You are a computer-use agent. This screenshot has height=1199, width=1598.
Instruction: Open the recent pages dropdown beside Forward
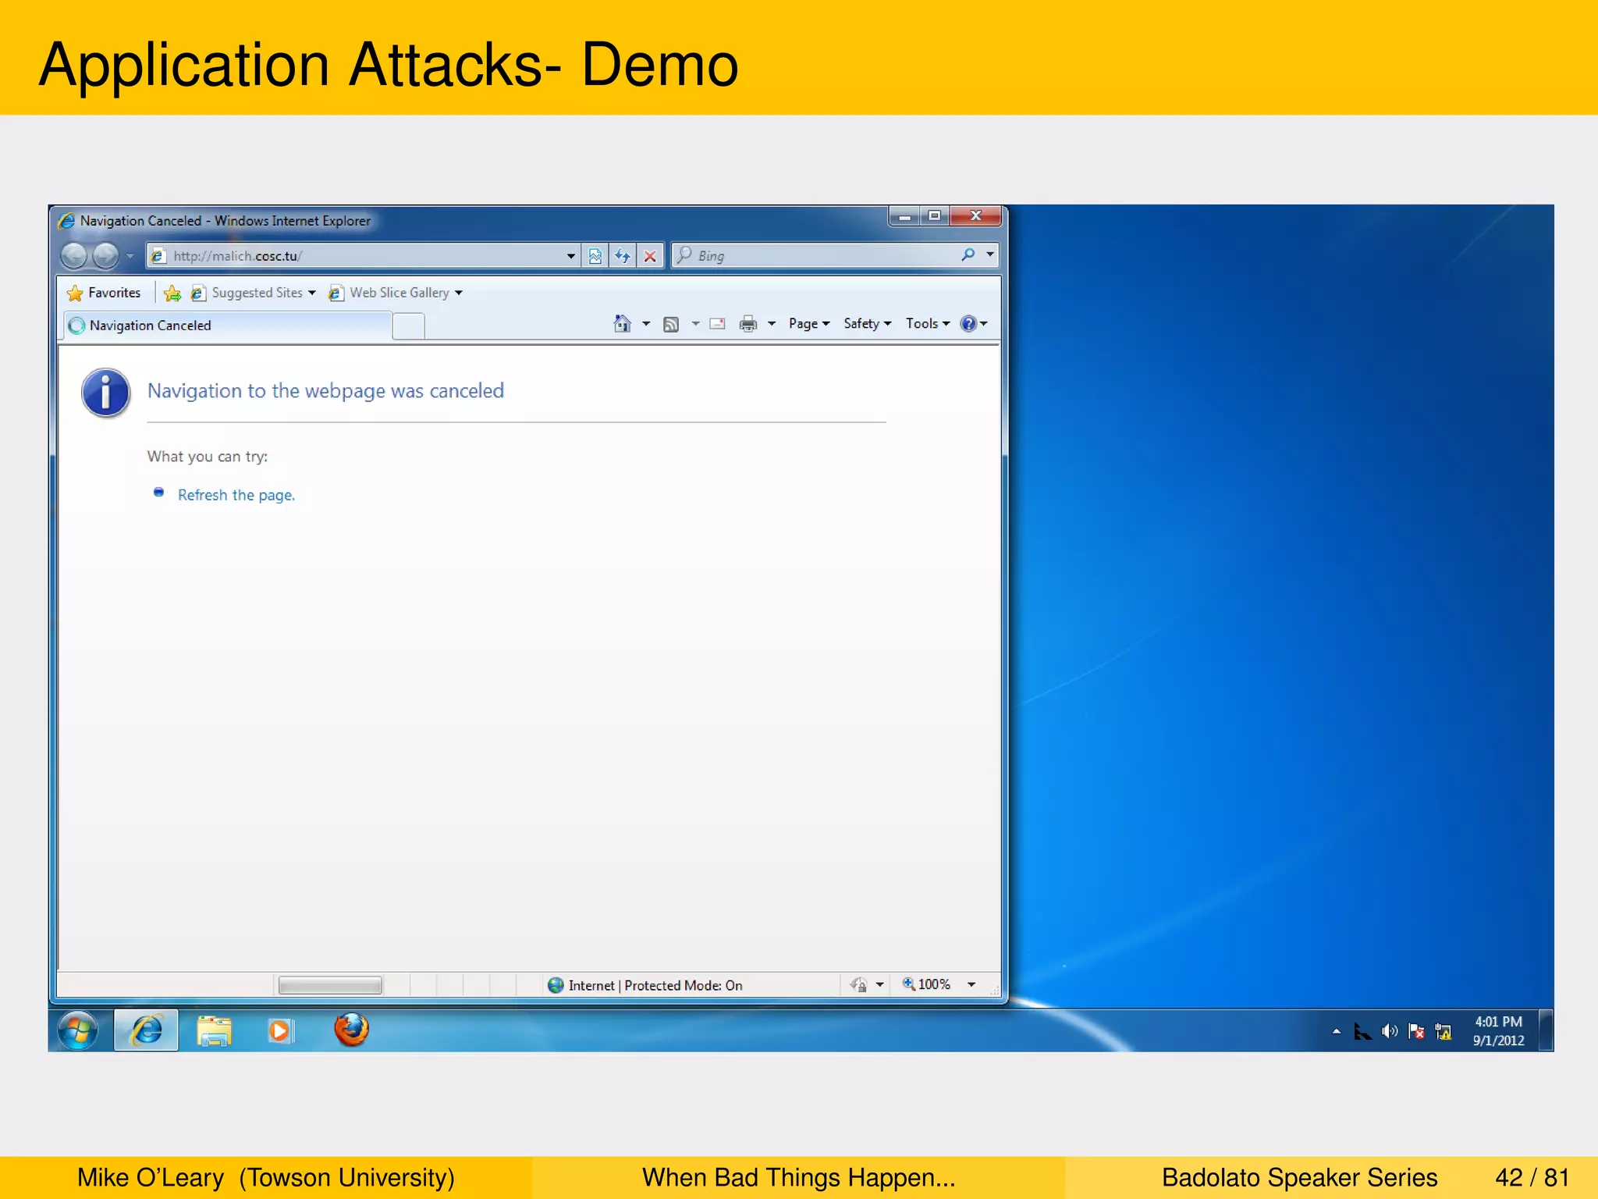(x=130, y=256)
